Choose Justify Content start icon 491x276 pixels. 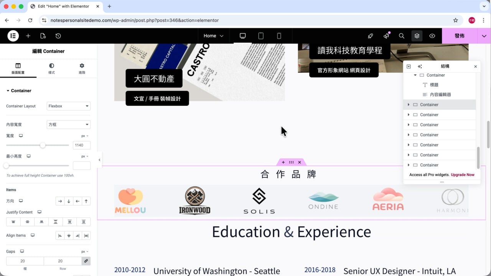(13, 222)
